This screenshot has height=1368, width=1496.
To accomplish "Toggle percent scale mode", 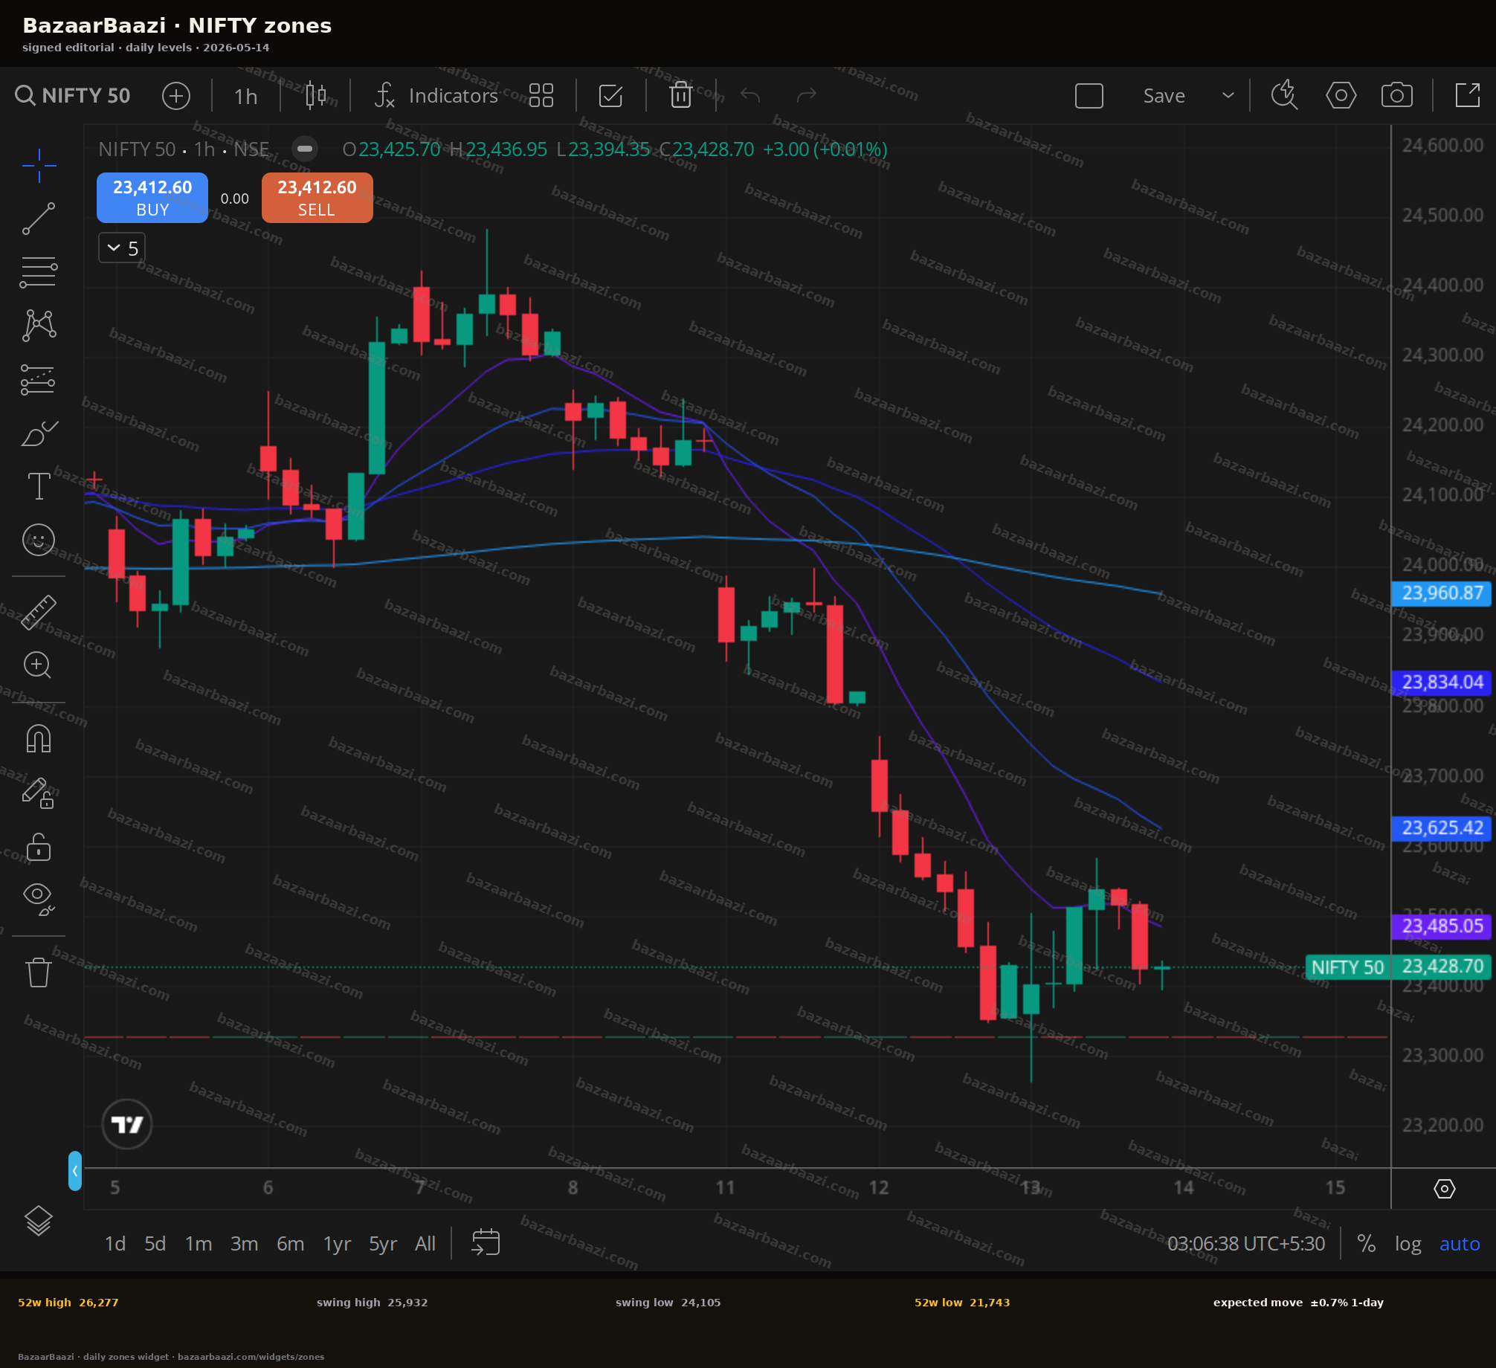I will click(x=1366, y=1244).
